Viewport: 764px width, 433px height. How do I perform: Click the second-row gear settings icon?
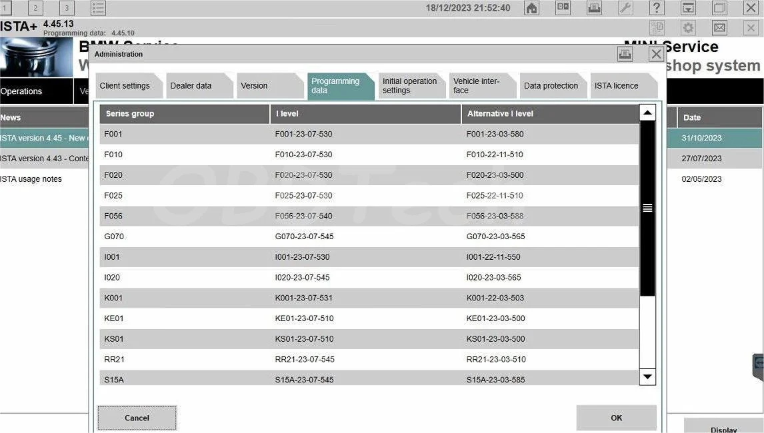point(688,28)
